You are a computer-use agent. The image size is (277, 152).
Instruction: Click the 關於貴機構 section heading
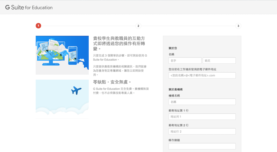[175, 90]
